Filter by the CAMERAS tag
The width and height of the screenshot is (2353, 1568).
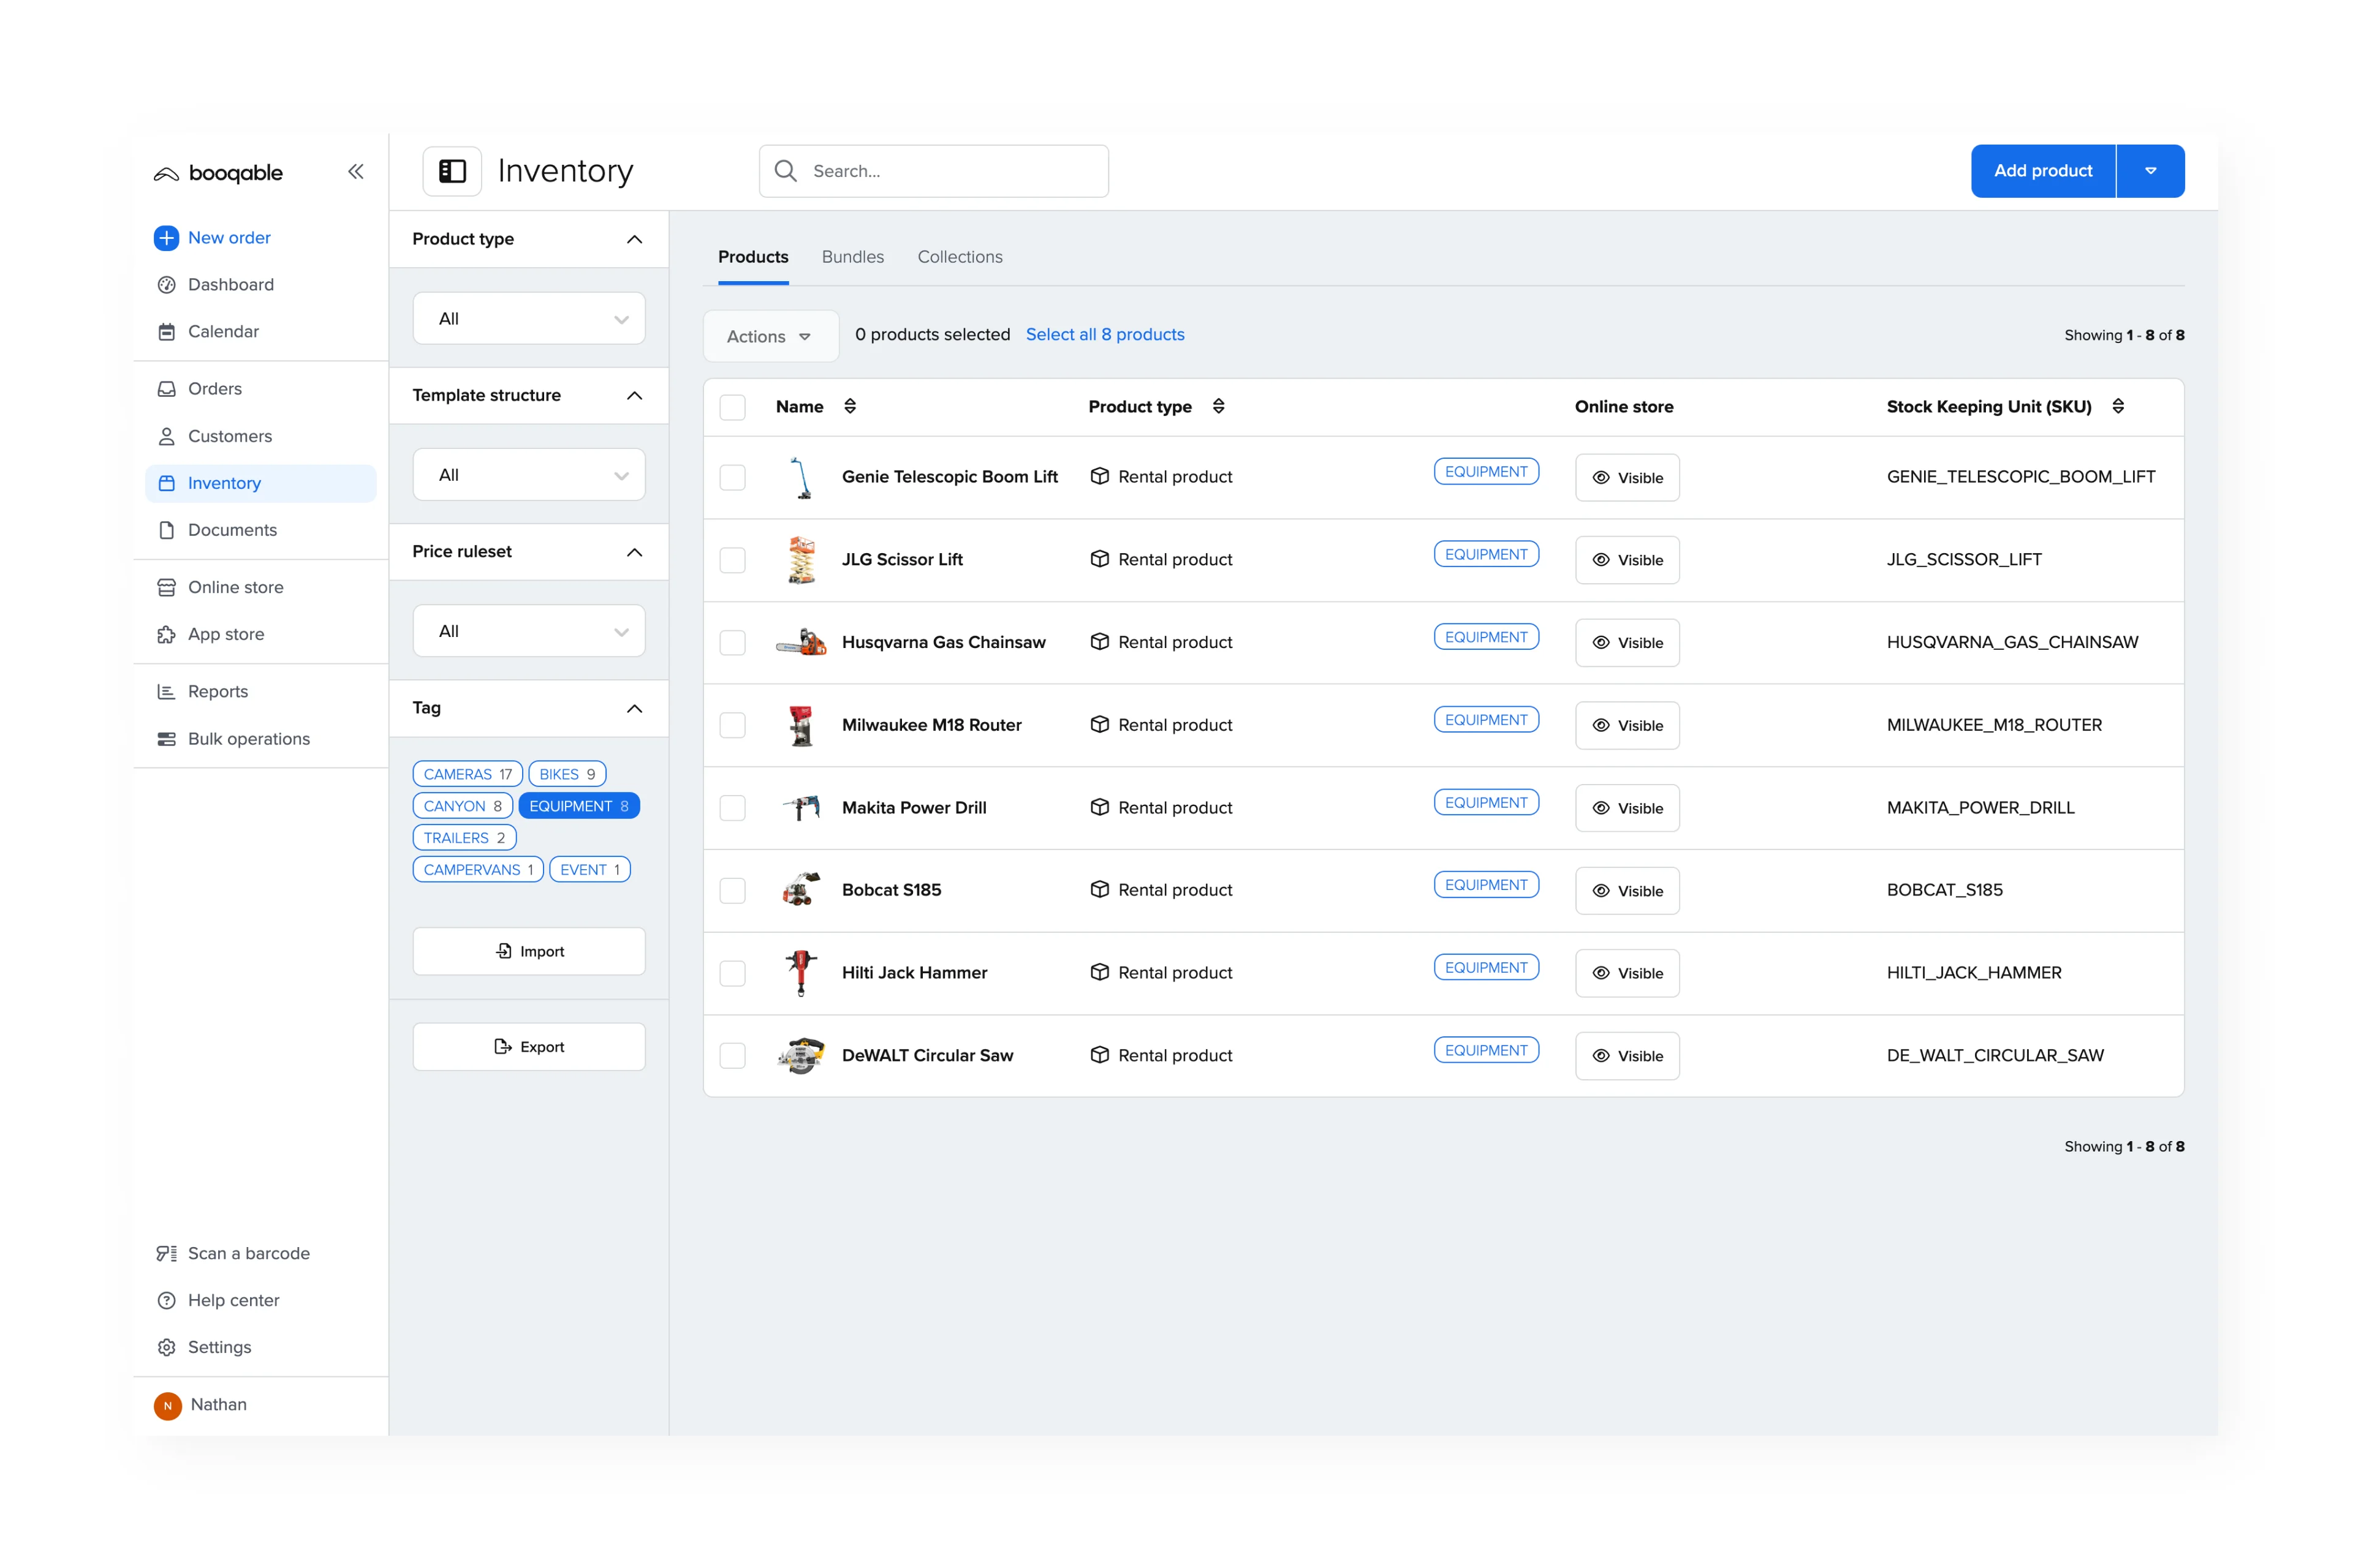pyautogui.click(x=467, y=774)
